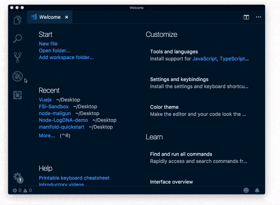Open recent project node-mailgun
This screenshot has height=205, width=280.
55,113
